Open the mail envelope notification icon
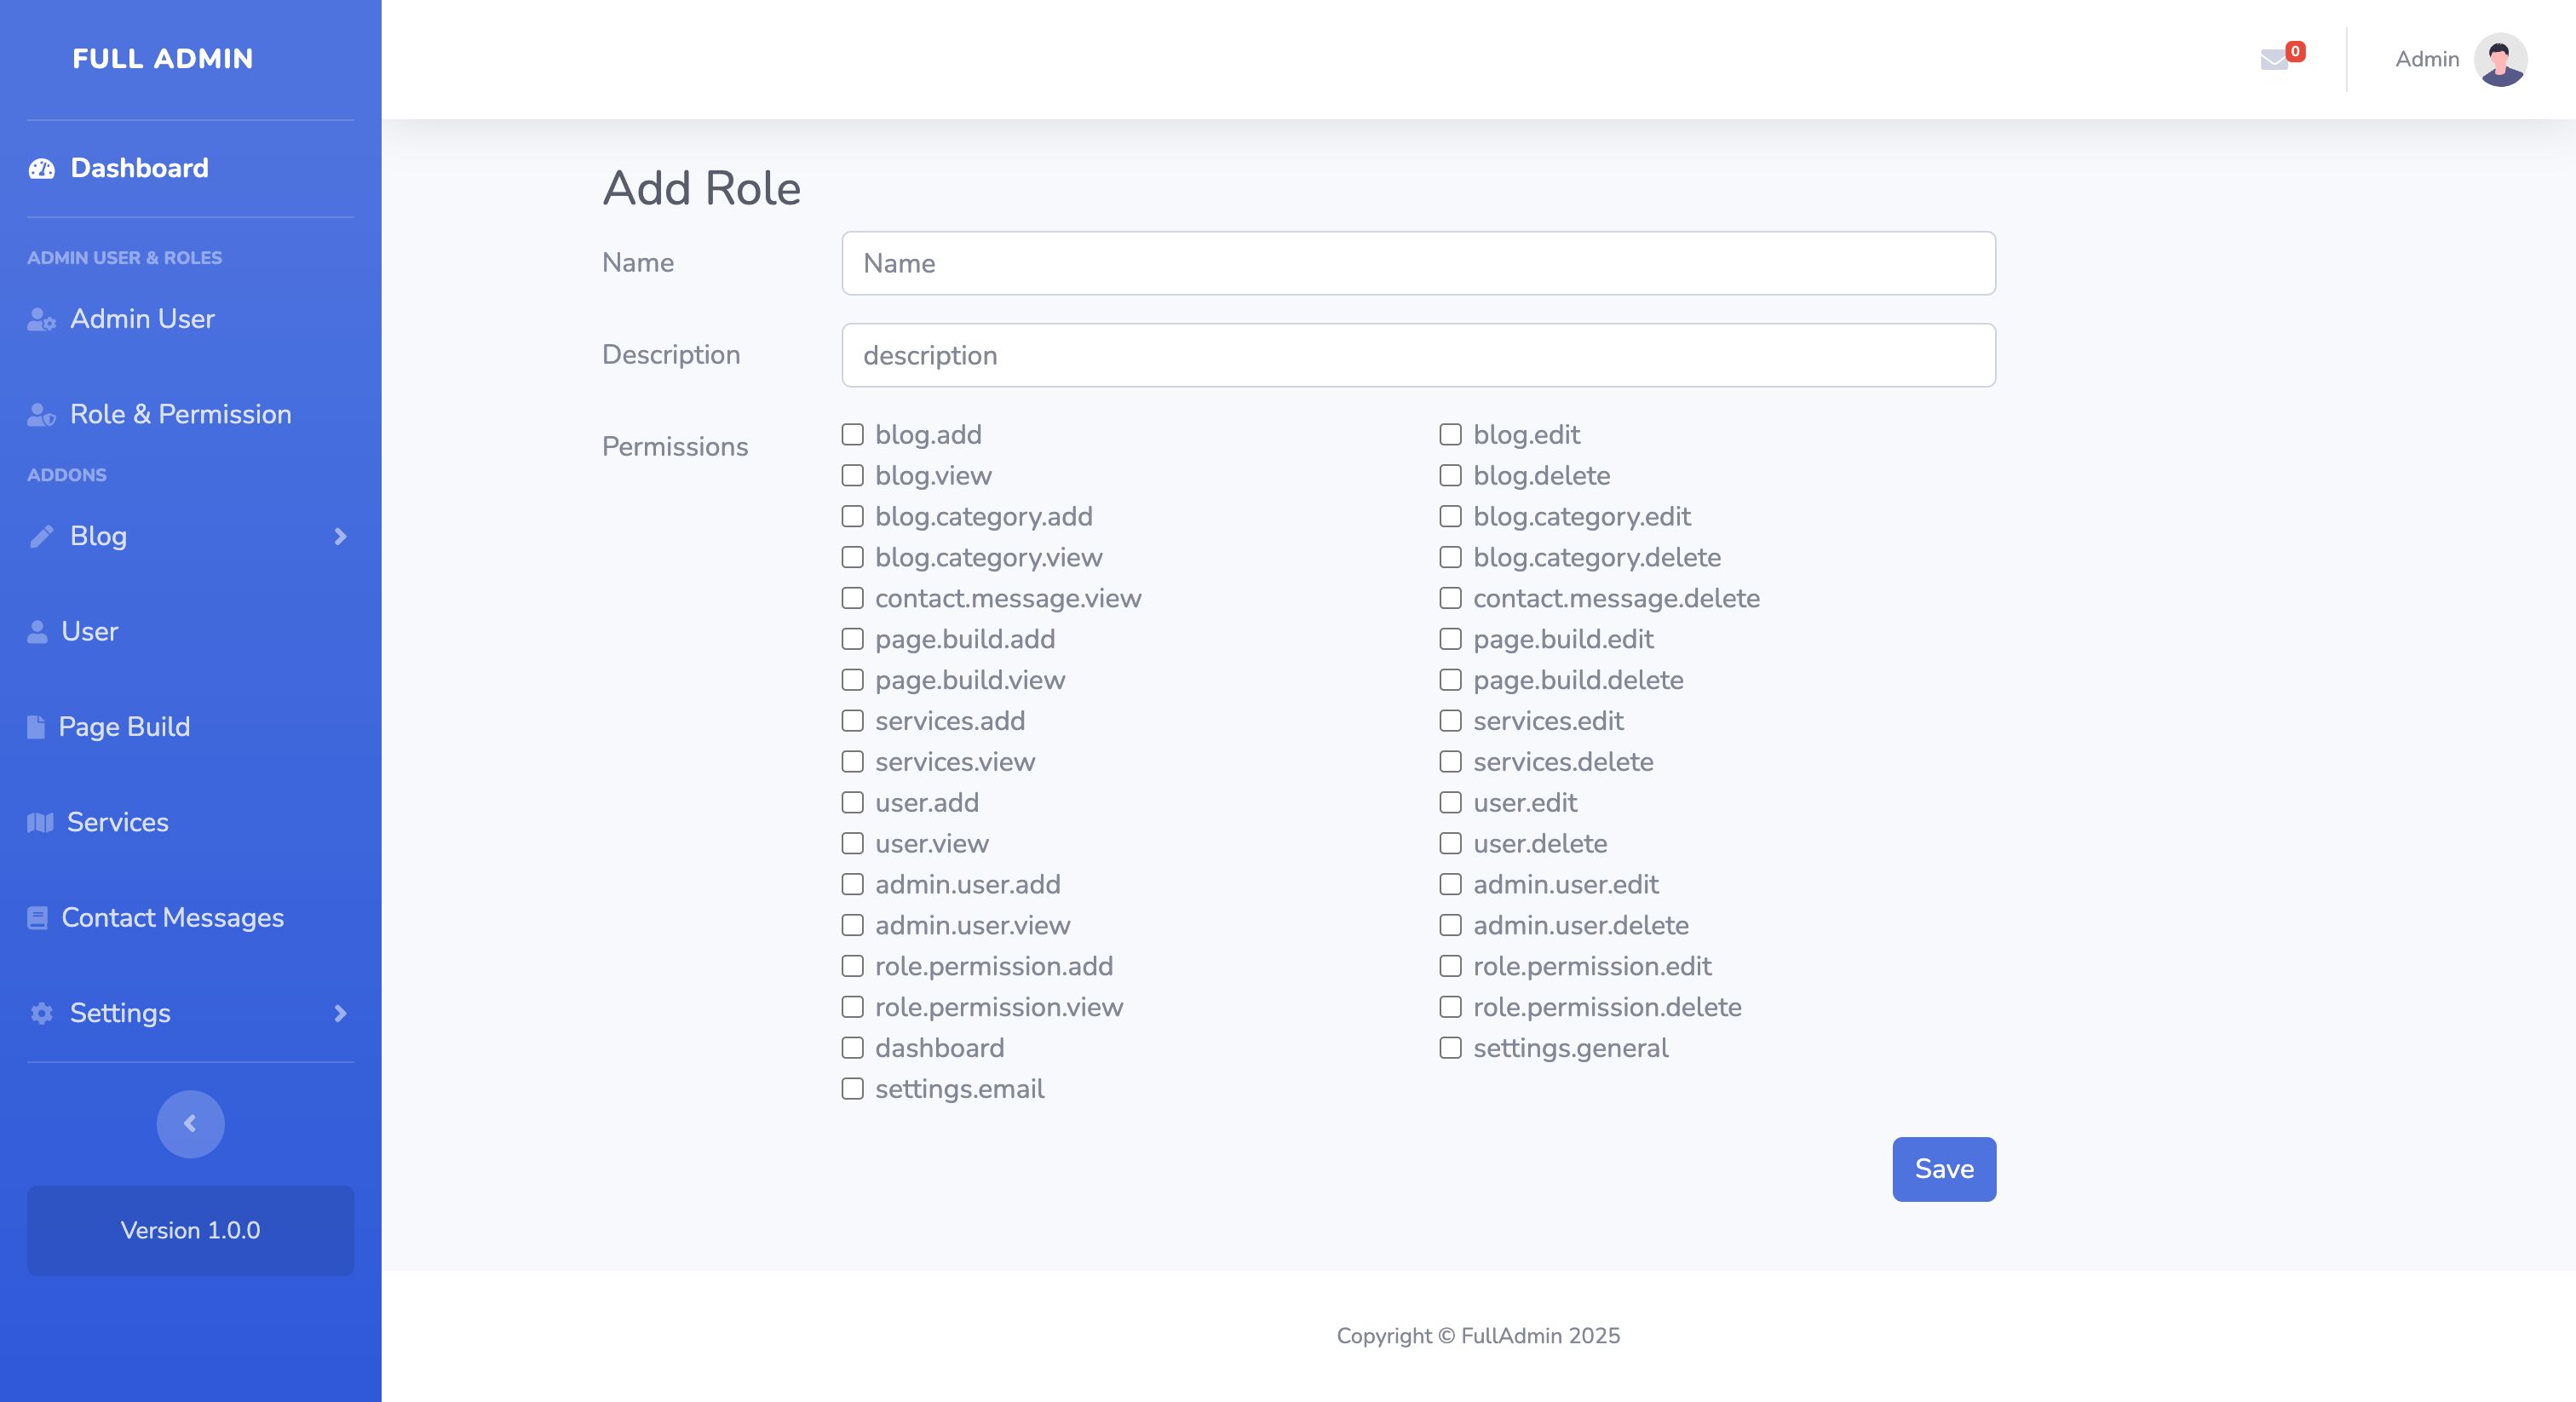This screenshot has width=2576, height=1402. tap(2274, 60)
